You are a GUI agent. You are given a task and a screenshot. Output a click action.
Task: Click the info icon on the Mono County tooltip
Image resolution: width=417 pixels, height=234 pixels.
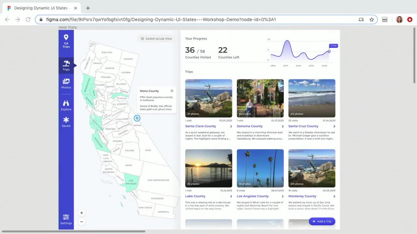point(172,91)
